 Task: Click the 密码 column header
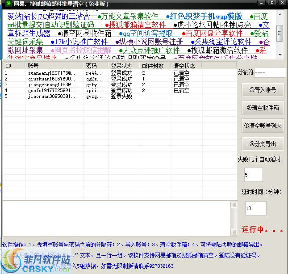pyautogui.click(x=96, y=66)
